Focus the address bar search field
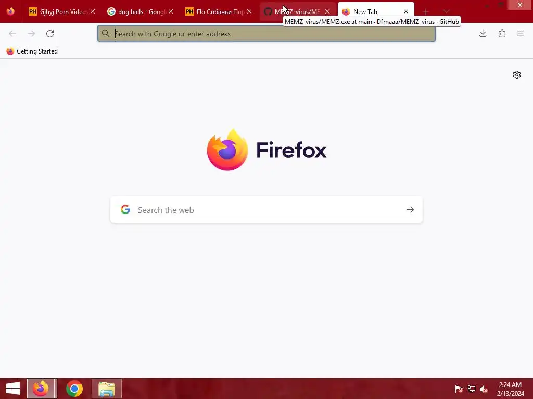This screenshot has height=399, width=533. 266,34
